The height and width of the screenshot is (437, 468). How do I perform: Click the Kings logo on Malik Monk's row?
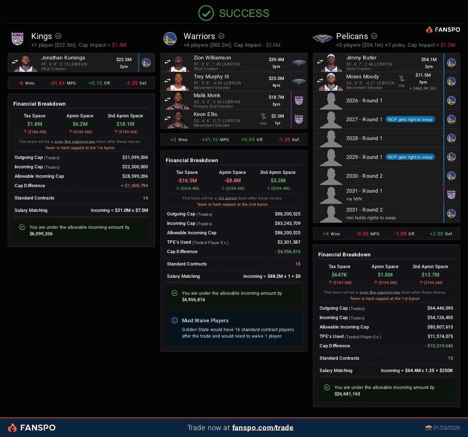click(299, 100)
